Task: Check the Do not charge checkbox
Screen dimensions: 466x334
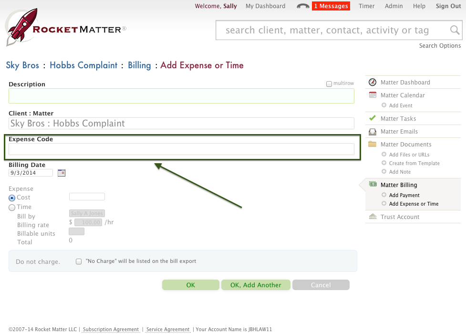Action: 79,261
